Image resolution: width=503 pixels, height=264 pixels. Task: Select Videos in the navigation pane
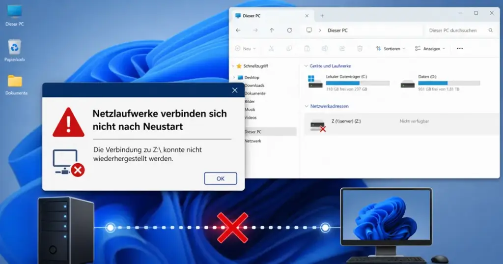250,117
